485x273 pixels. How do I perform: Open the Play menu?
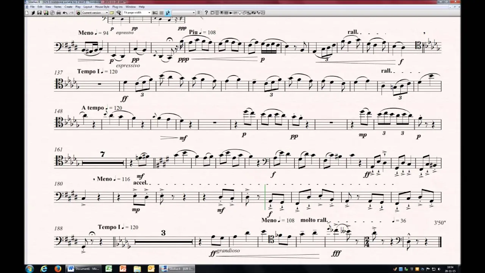point(78,7)
